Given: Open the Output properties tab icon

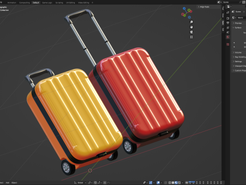Looking at the screenshot, I should click(228, 23).
